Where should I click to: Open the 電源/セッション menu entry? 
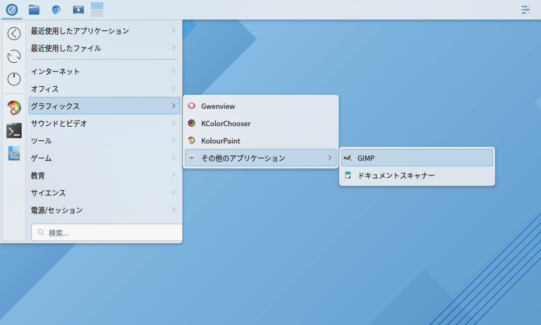click(x=104, y=210)
